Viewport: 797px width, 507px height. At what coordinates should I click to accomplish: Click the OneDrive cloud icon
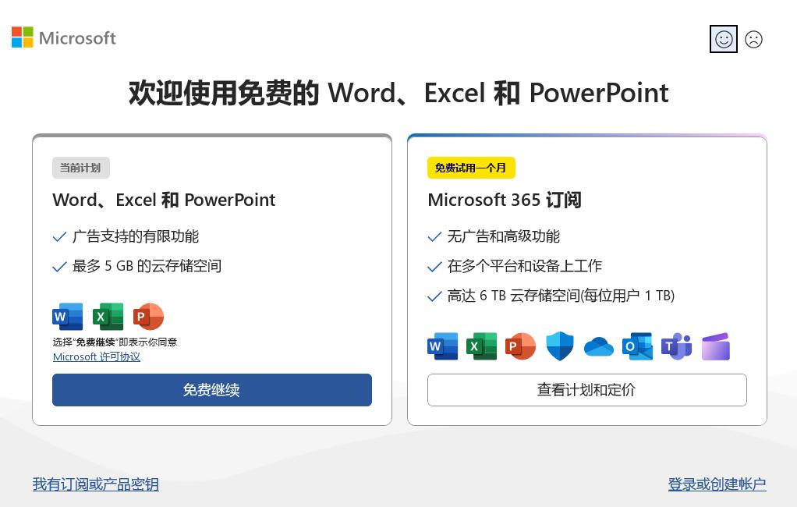pos(599,346)
